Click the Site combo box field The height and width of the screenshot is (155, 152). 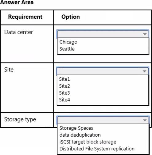tap(103, 71)
